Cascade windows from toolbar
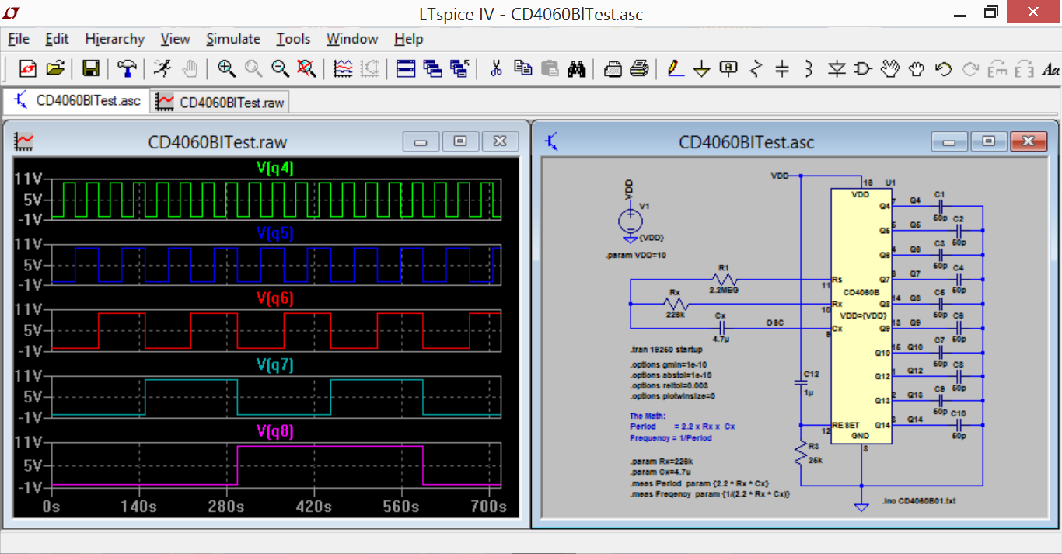 433,69
